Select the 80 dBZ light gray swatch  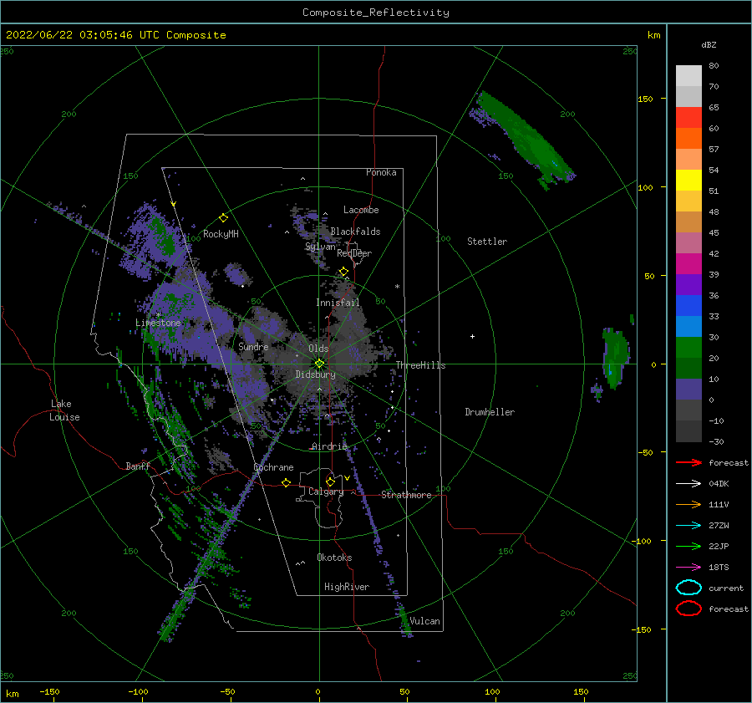688,75
